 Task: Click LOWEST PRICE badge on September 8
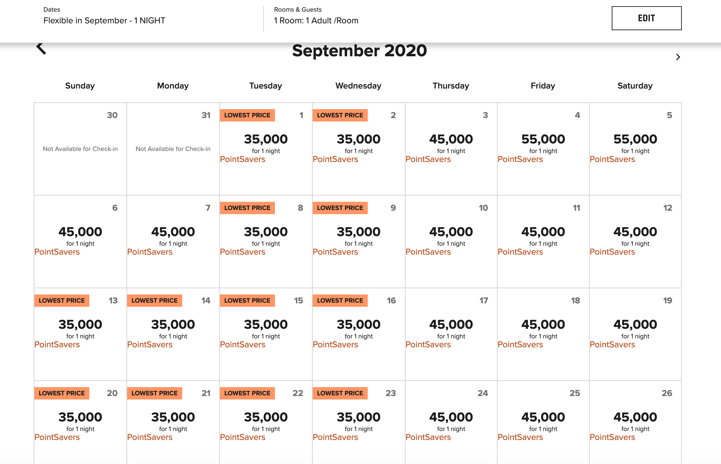pyautogui.click(x=247, y=208)
